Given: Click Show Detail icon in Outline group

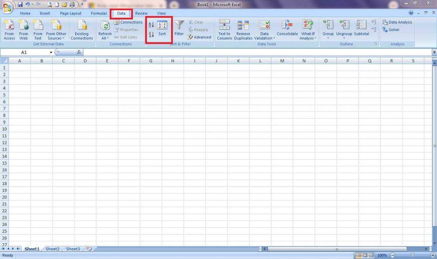Looking at the screenshot, I should (374, 22).
